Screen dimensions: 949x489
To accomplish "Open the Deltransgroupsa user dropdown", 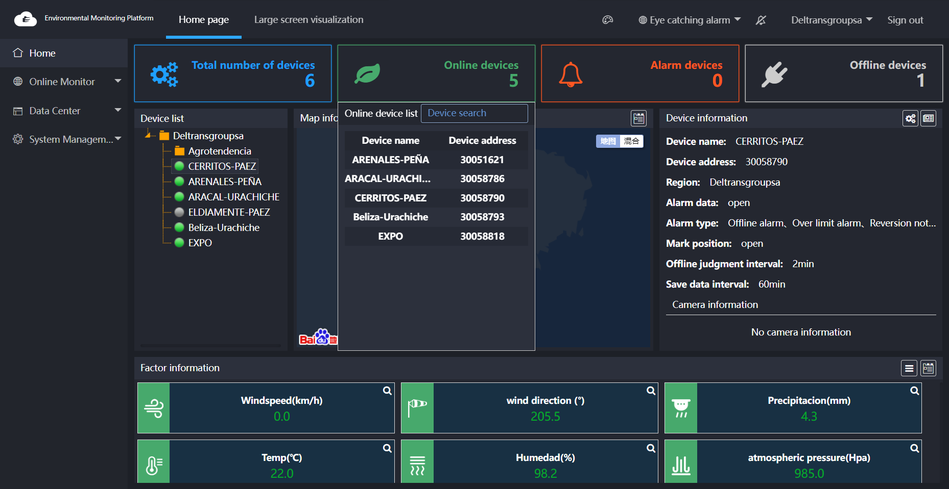I will coord(832,20).
